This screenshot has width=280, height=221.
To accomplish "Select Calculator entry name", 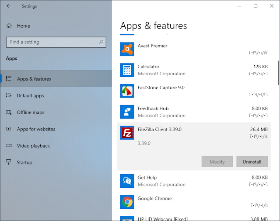I will 148,67.
